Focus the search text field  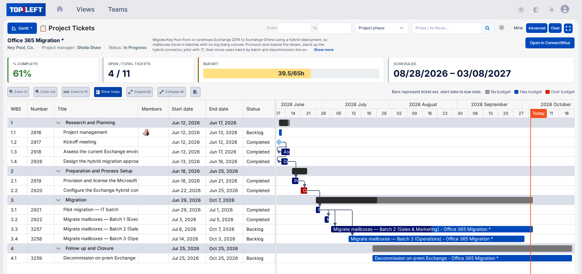[x=447, y=28]
